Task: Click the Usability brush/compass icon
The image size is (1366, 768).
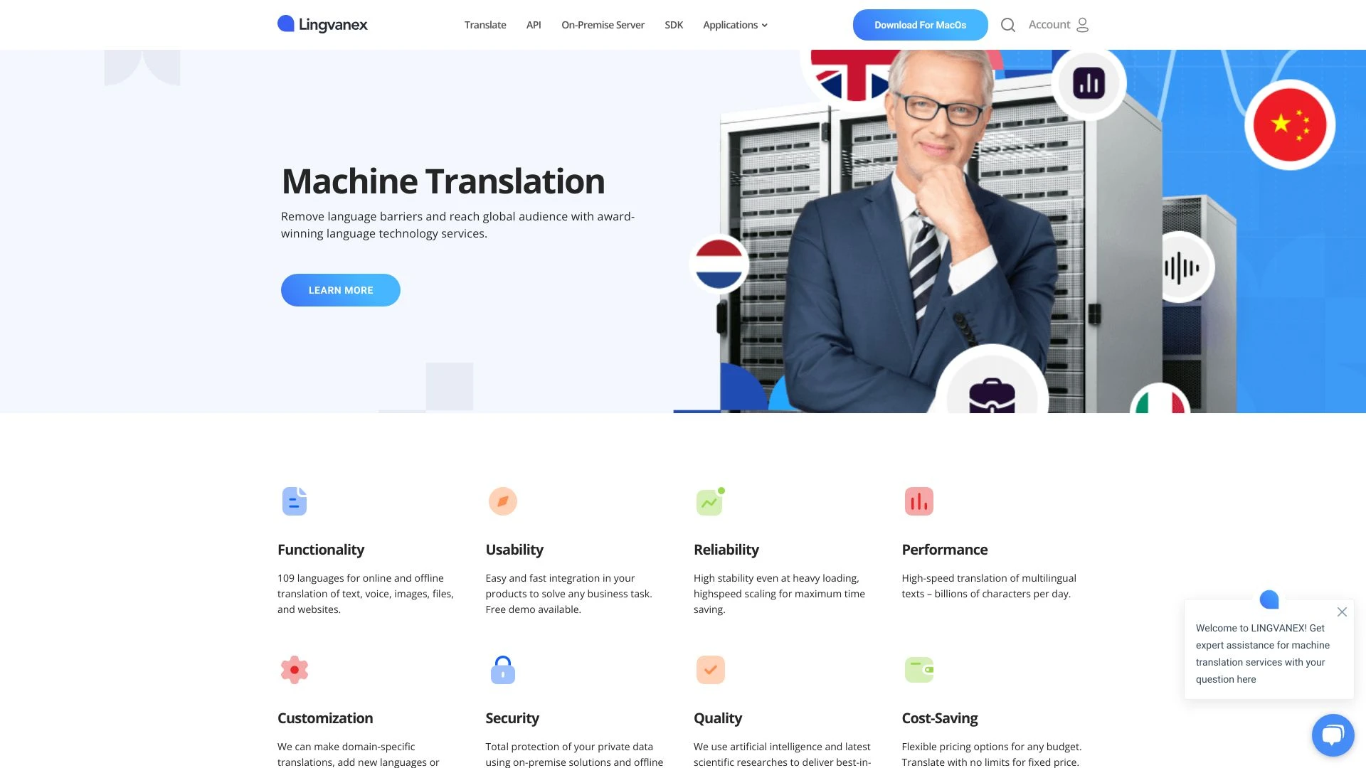Action: point(502,500)
